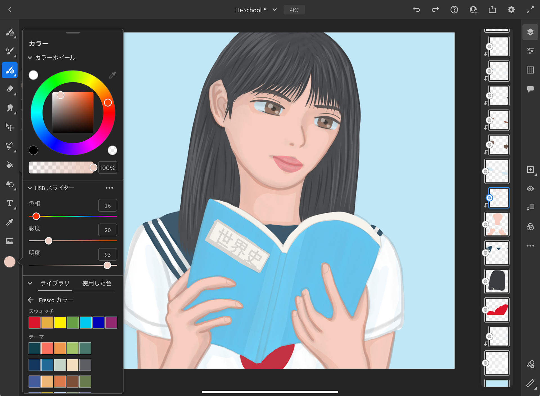The width and height of the screenshot is (540, 396).
Task: Undo the last action
Action: (416, 10)
